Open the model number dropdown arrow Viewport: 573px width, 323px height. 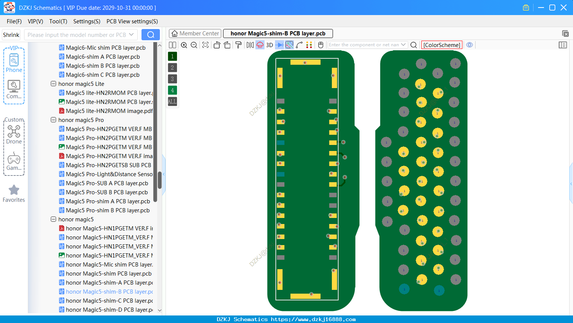[131, 35]
